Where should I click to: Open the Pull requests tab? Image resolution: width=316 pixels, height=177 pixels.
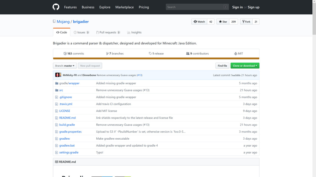(x=108, y=32)
